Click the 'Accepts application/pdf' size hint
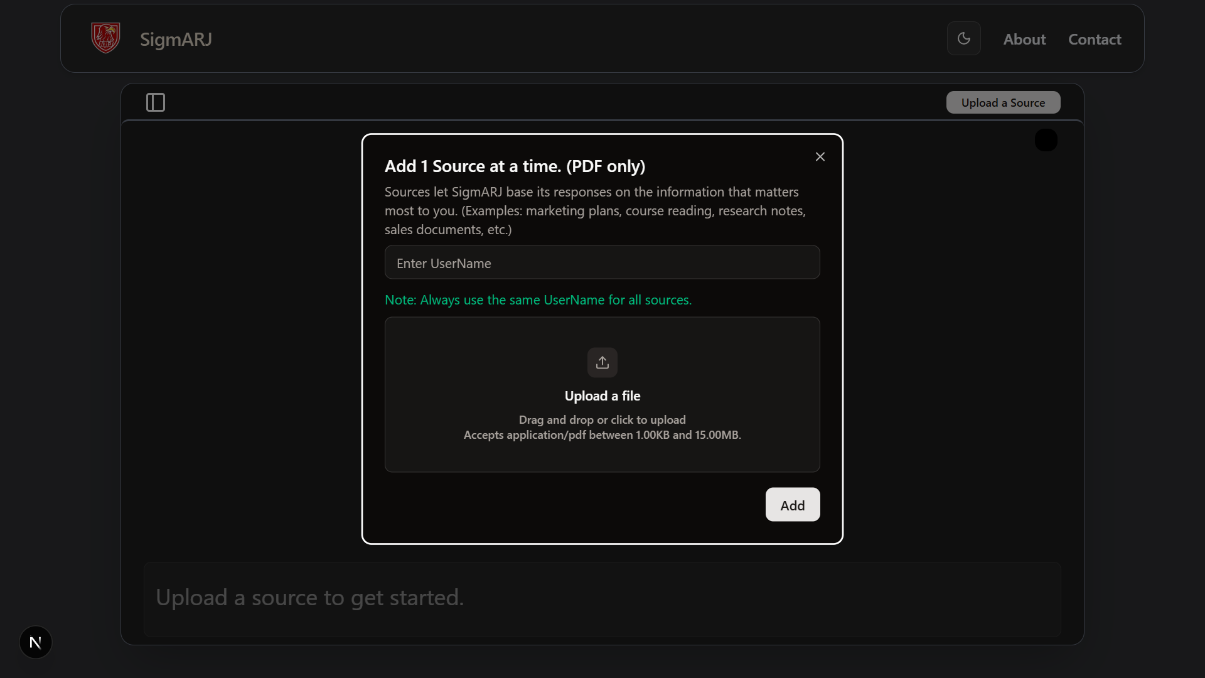This screenshot has height=678, width=1205. click(602, 435)
